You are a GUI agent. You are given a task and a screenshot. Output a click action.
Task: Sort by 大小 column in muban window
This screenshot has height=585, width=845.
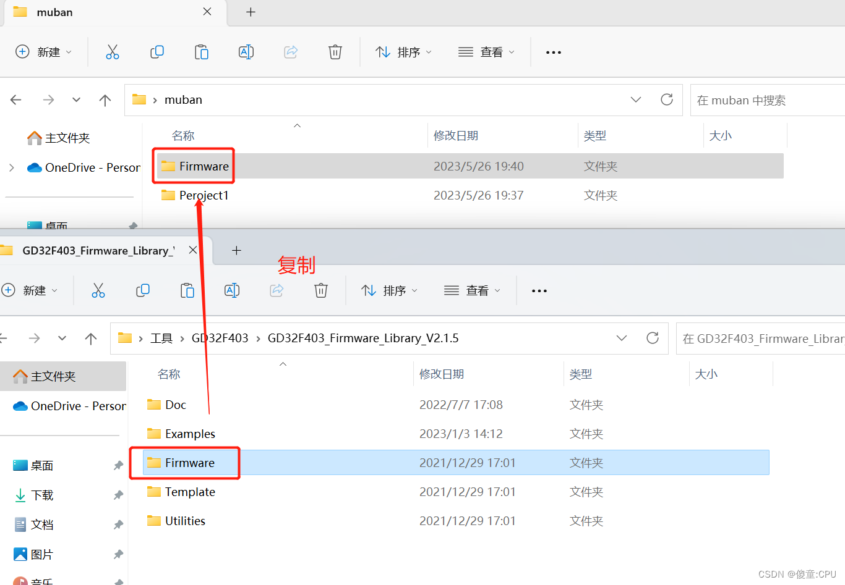[721, 135]
